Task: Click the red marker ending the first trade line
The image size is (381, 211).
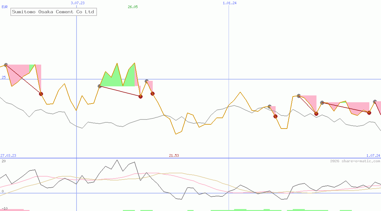Action: pos(41,94)
